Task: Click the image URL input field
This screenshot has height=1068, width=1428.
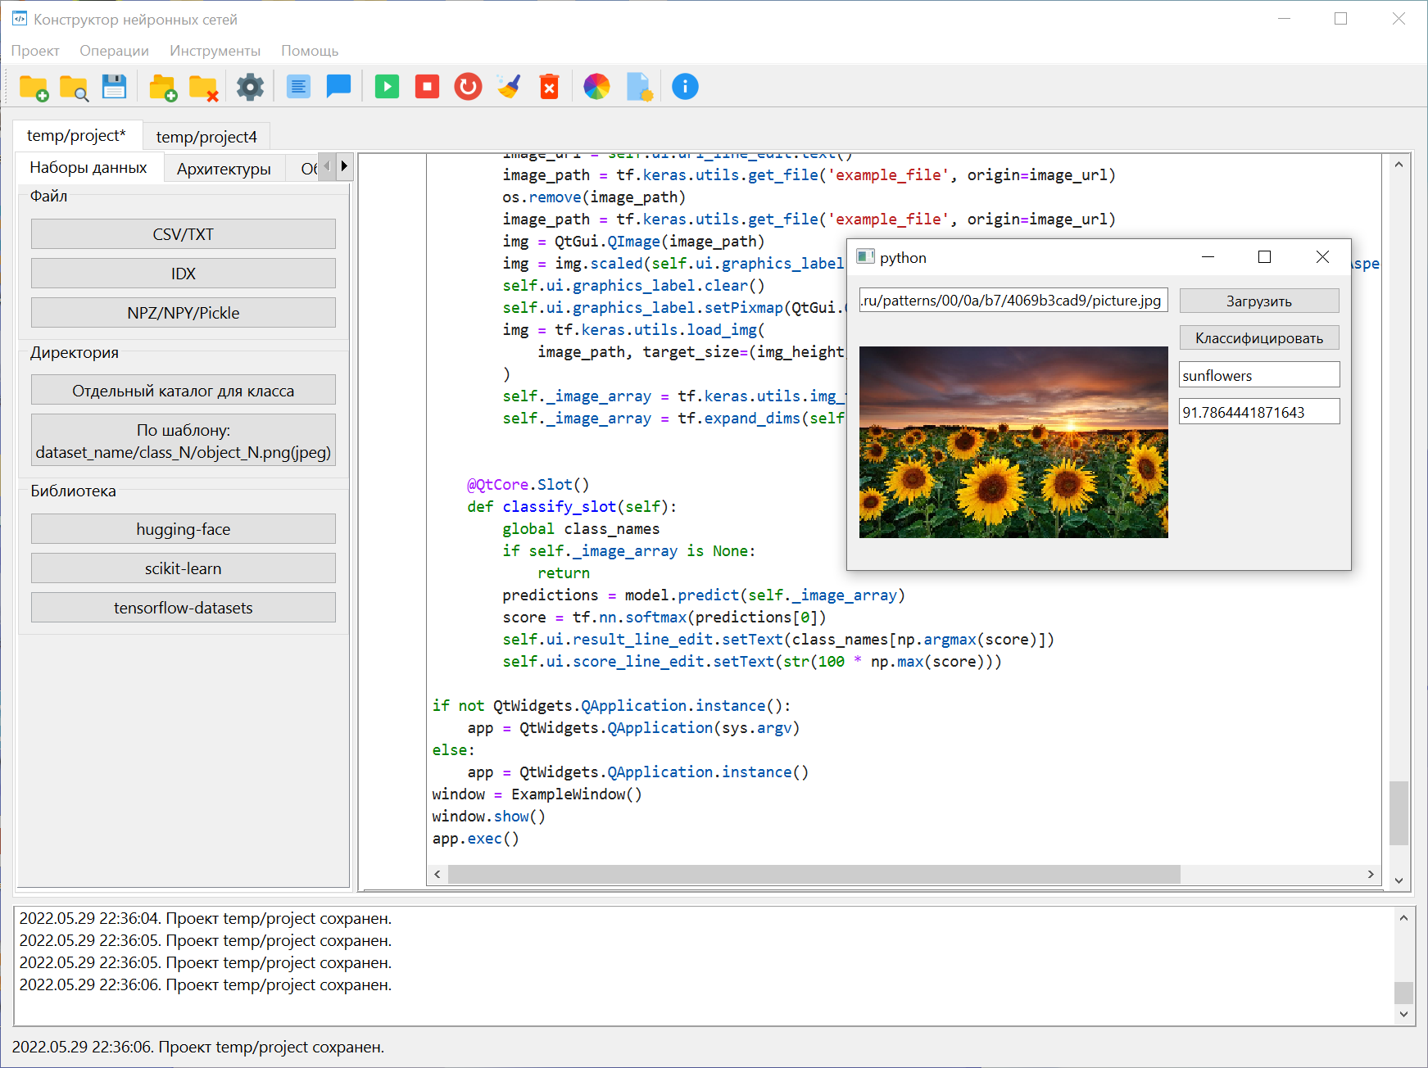Action: click(1013, 301)
